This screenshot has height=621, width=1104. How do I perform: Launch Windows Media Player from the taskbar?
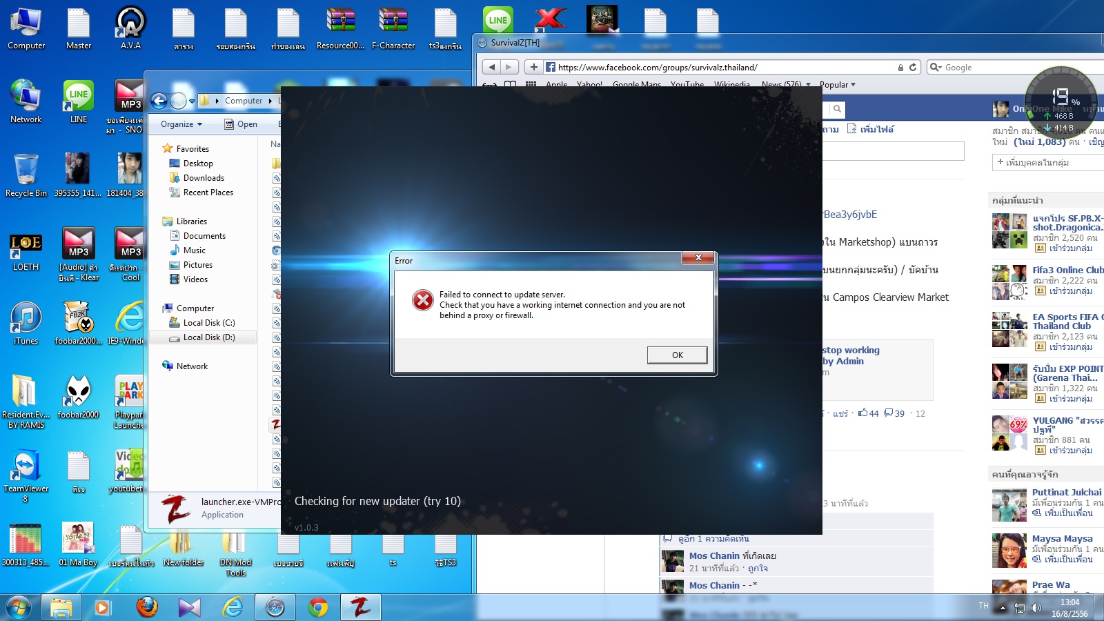102,607
